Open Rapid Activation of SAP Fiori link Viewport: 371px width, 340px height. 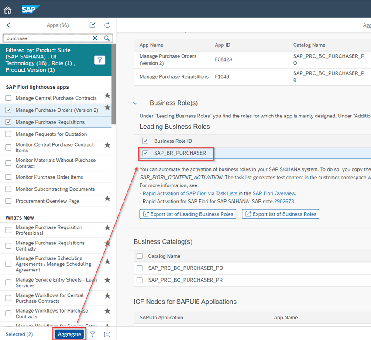coord(190,193)
